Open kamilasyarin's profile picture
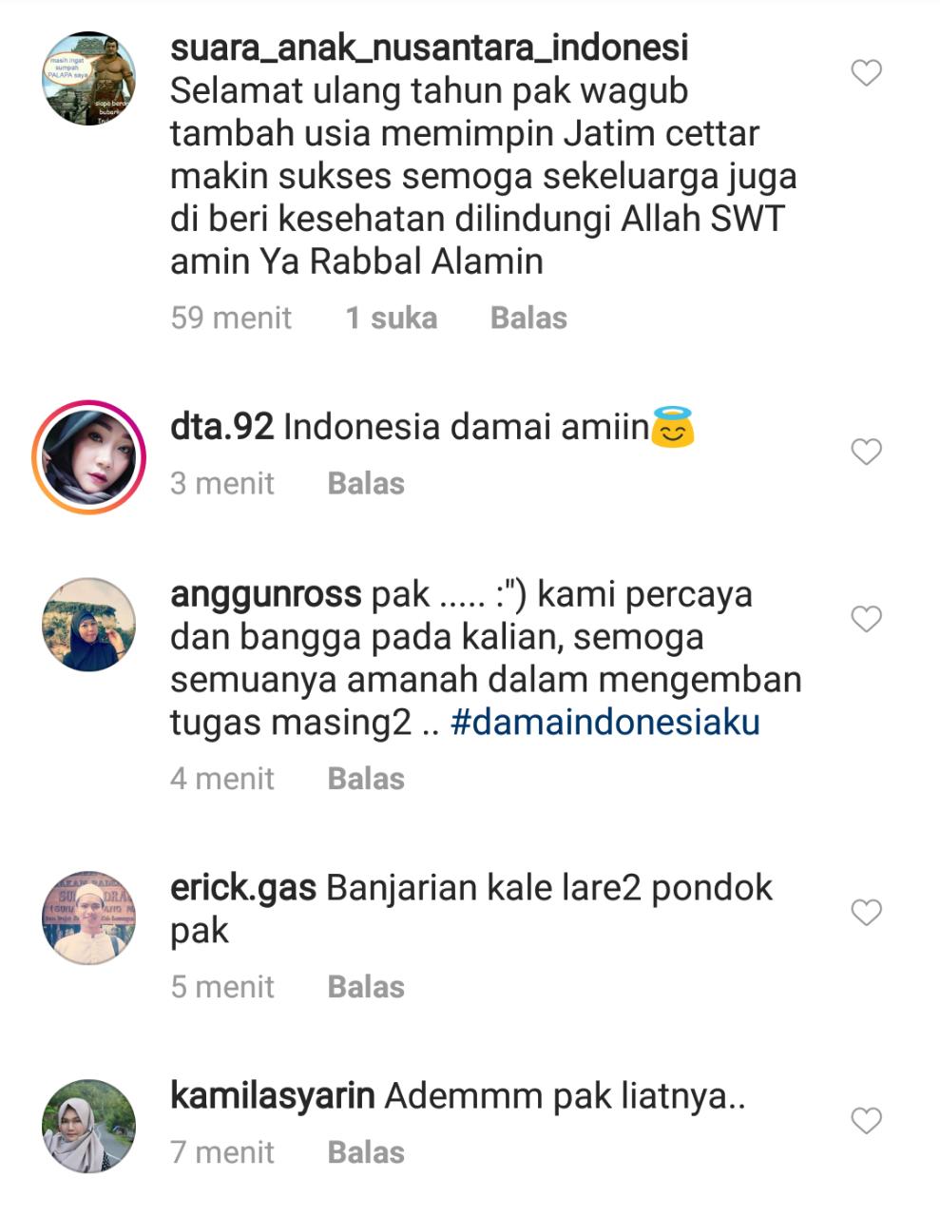The height and width of the screenshot is (1217, 940). pos(89,1126)
